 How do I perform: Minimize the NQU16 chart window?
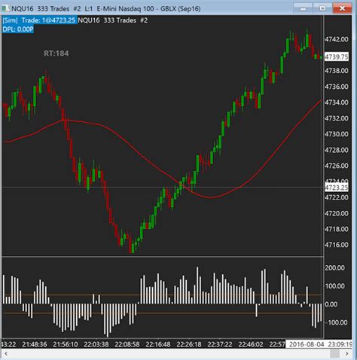pyautogui.click(x=304, y=8)
